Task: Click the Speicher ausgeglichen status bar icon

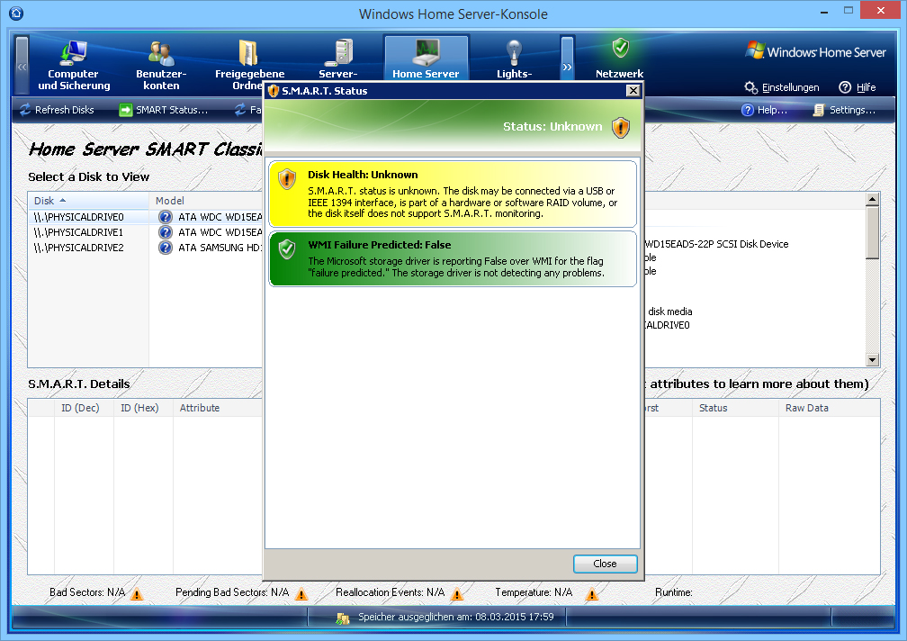Action: tap(343, 618)
